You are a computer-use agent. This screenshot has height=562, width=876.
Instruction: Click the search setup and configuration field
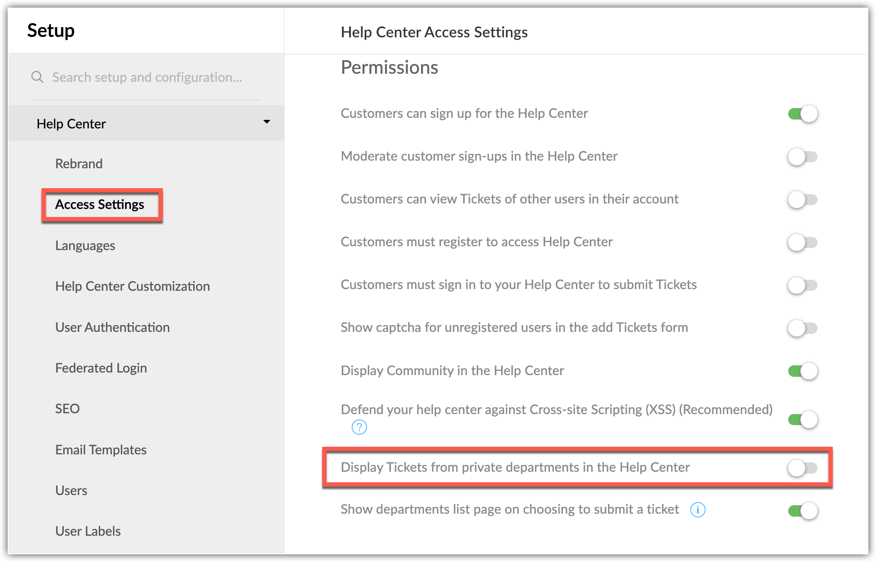[147, 77]
